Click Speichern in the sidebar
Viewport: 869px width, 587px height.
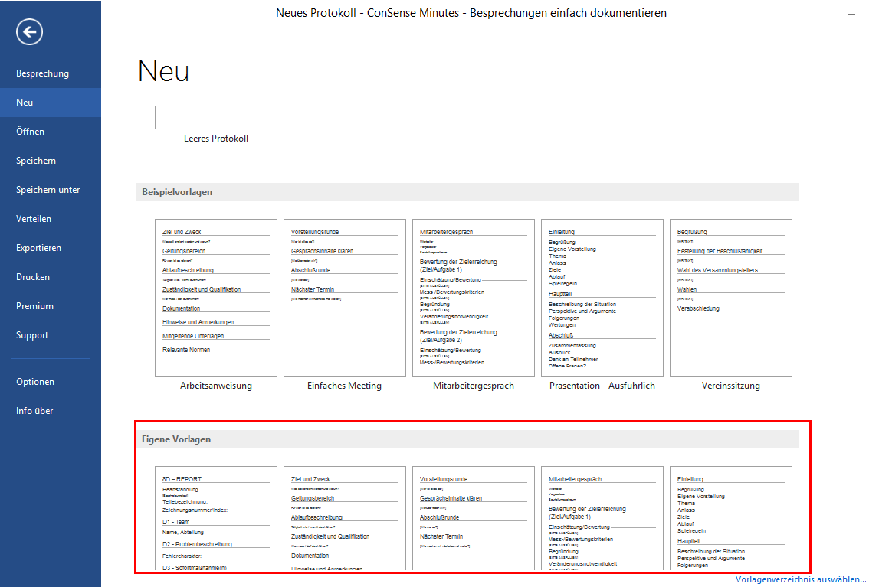36,161
